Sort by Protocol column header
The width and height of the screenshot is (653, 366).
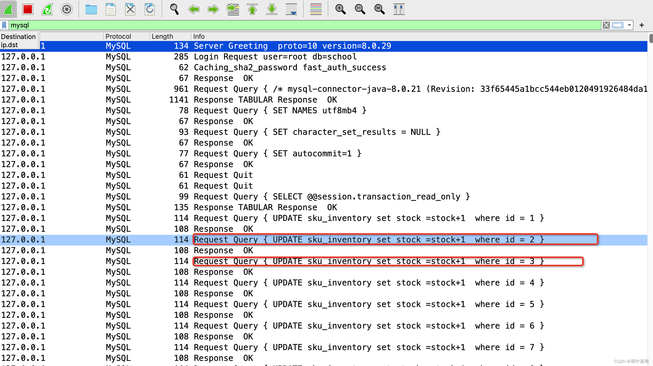pyautogui.click(x=126, y=36)
